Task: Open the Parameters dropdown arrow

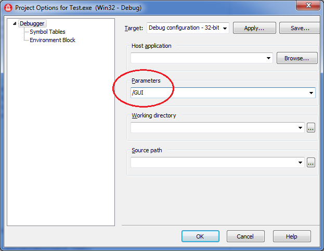Action: click(x=311, y=93)
